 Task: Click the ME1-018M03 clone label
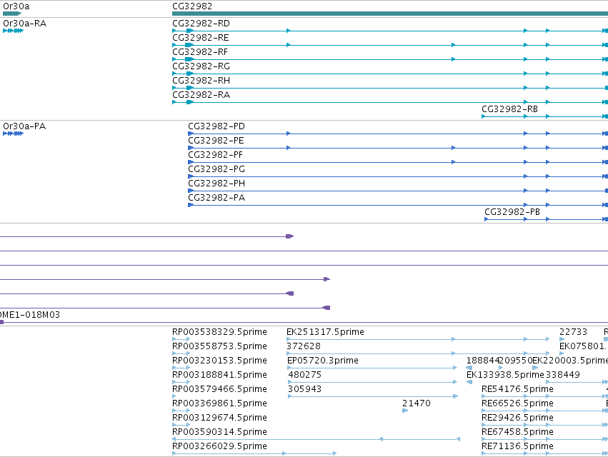[30, 315]
